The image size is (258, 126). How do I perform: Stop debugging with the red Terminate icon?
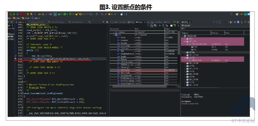(21, 14)
